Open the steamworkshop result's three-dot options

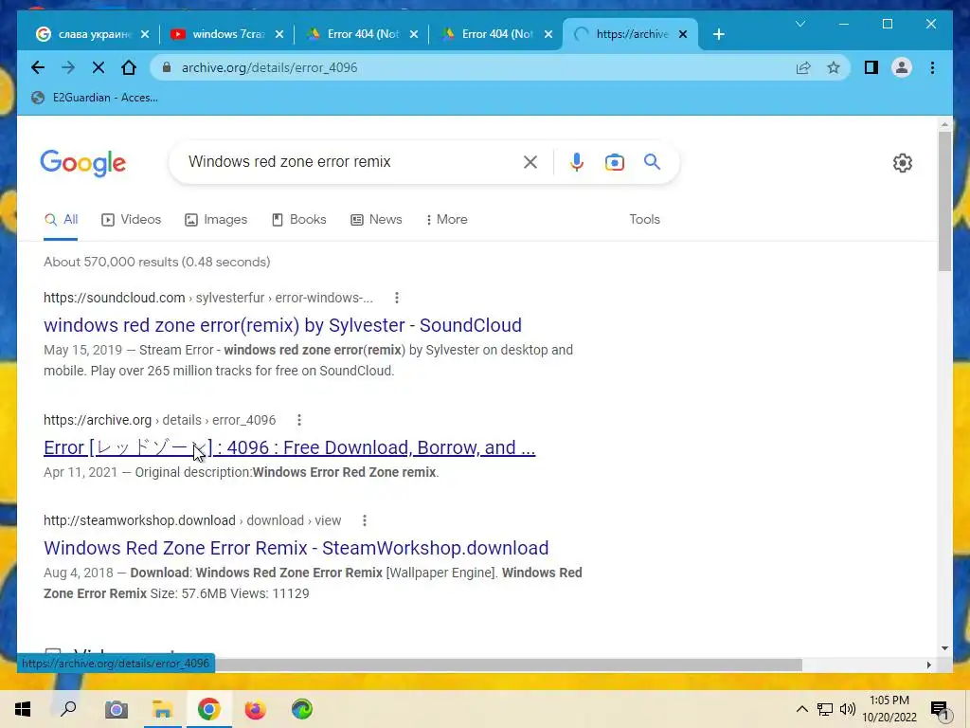click(365, 520)
